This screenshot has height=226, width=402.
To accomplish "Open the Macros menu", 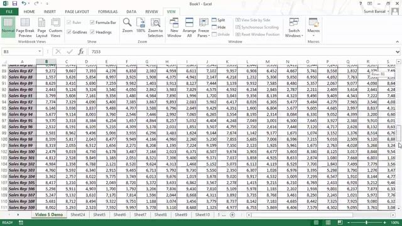I will (313, 27).
